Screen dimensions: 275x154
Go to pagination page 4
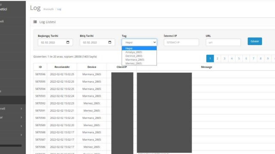232,59
